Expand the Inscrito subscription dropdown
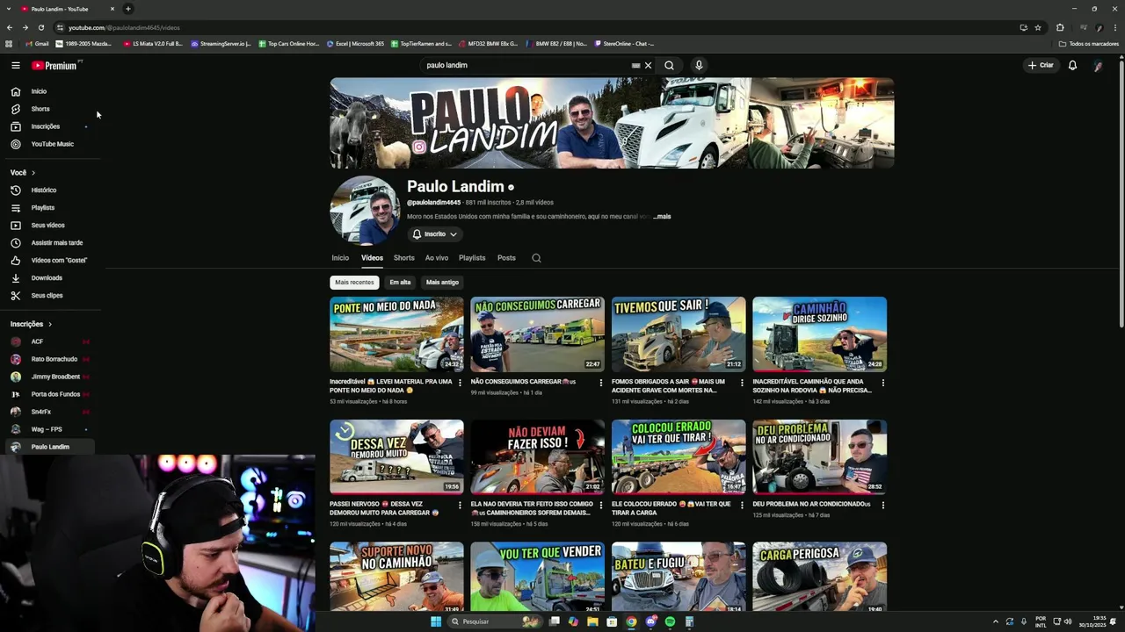This screenshot has height=632, width=1125. click(435, 234)
